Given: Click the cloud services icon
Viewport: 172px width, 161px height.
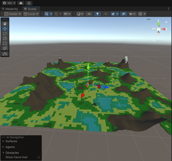Looking at the screenshot, I should (x=21, y=3).
